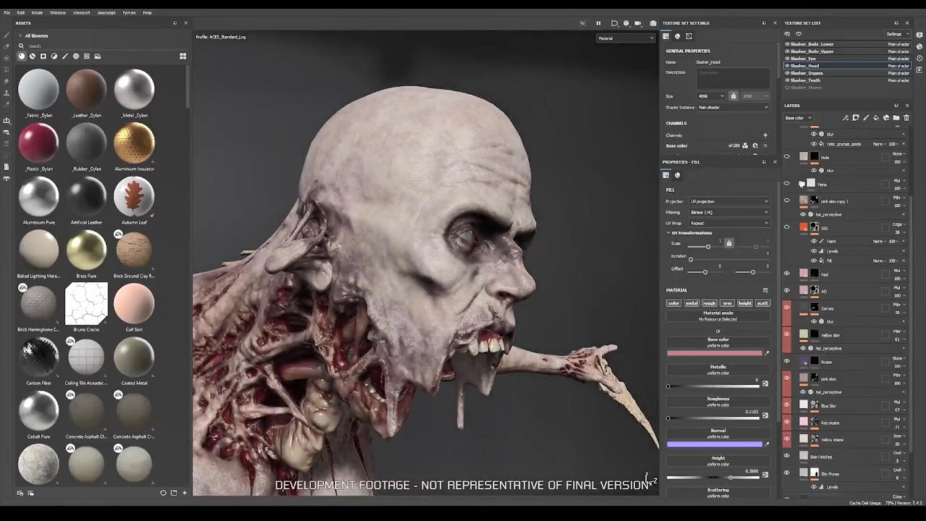The width and height of the screenshot is (926, 521).
Task: Hide the Slasher_Eye texture set
Action: 787,59
